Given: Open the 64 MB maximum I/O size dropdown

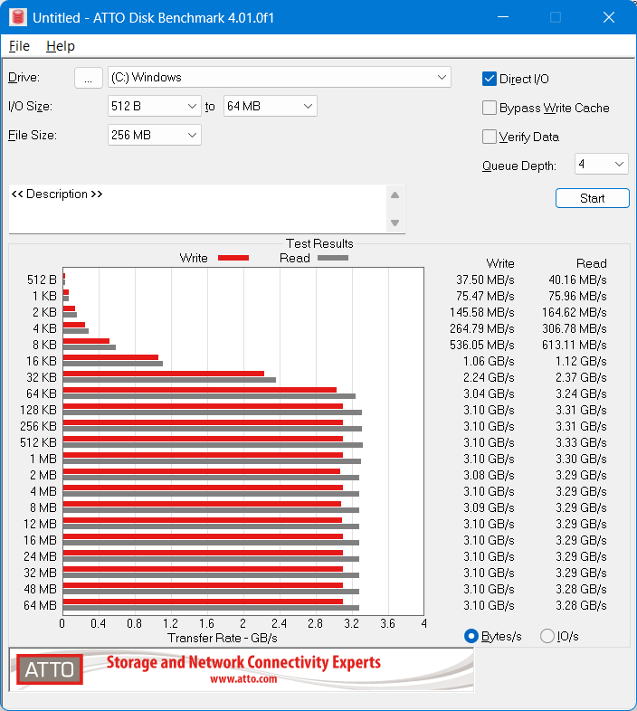Looking at the screenshot, I should click(270, 106).
